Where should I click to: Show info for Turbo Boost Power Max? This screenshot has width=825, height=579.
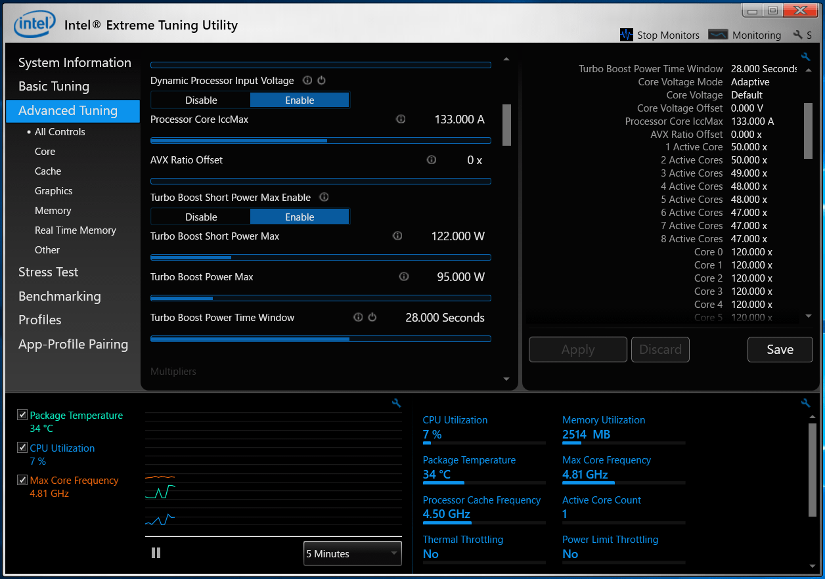404,276
